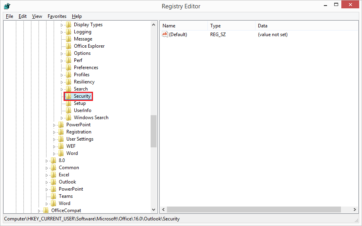
Task: Click the Teams folder icon
Action: click(x=53, y=197)
